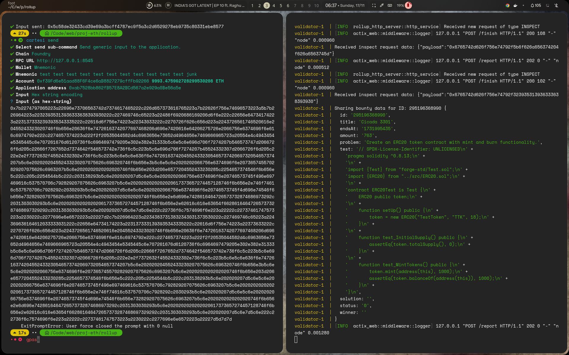The height and width of the screenshot is (355, 569).
Task: Toggle the Bluetooth off icon
Action: coord(556,5)
